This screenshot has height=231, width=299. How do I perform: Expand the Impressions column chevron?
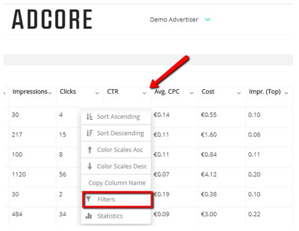tap(50, 93)
